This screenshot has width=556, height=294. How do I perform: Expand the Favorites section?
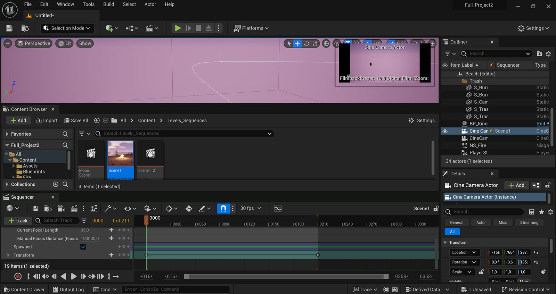tap(7, 134)
